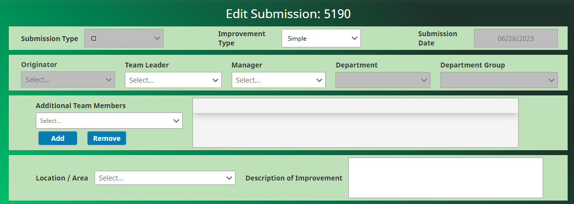Open Additional Team Members dropdown

(109, 121)
